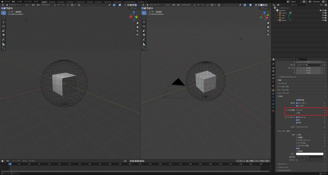Image resolution: width=328 pixels, height=175 pixels.
Task: Switch perspective/orthographic in right viewport
Action: coord(268,34)
